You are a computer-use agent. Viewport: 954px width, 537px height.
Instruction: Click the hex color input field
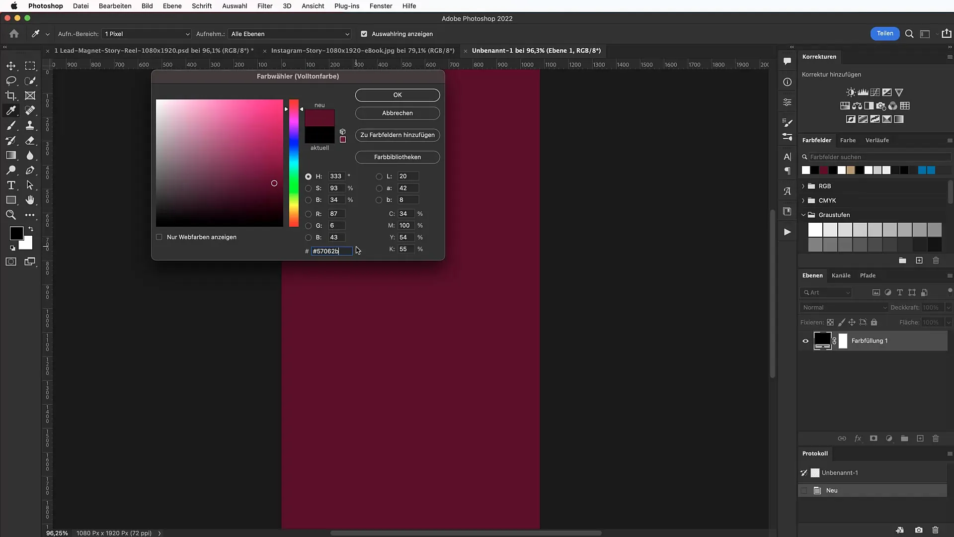331,251
